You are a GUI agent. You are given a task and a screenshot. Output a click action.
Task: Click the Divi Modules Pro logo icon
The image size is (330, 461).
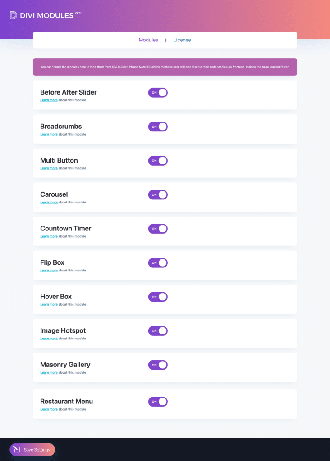click(x=14, y=15)
